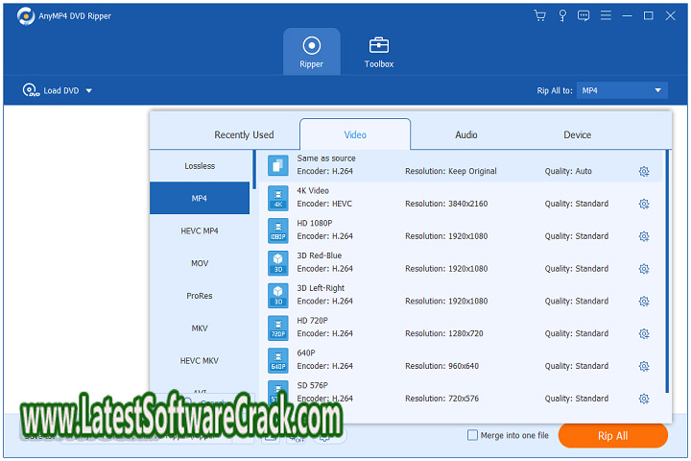This screenshot has height=461, width=691.
Task: Expand the Load DVD dropdown arrow
Action: [89, 90]
